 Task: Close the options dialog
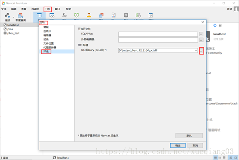pyautogui.click(x=203, y=22)
